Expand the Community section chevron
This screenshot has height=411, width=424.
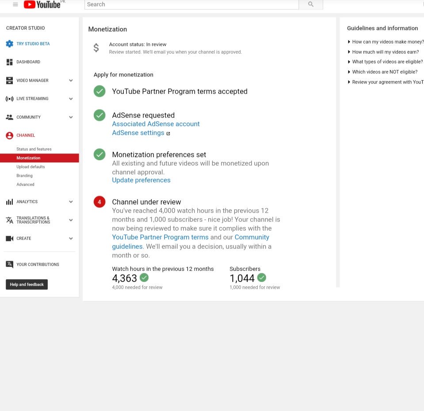[x=71, y=117]
